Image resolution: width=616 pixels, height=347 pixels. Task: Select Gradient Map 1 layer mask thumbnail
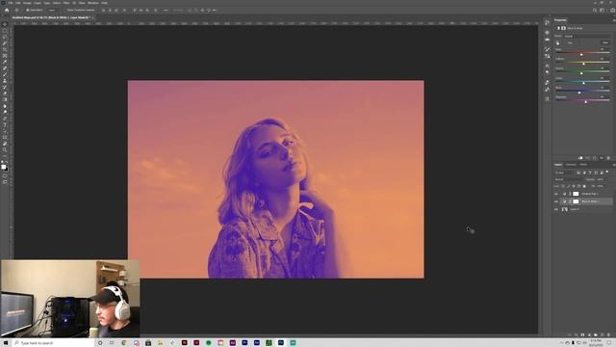click(576, 194)
